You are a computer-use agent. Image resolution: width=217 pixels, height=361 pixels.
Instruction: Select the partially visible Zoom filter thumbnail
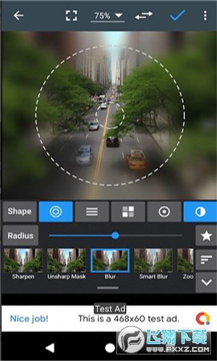(186, 264)
